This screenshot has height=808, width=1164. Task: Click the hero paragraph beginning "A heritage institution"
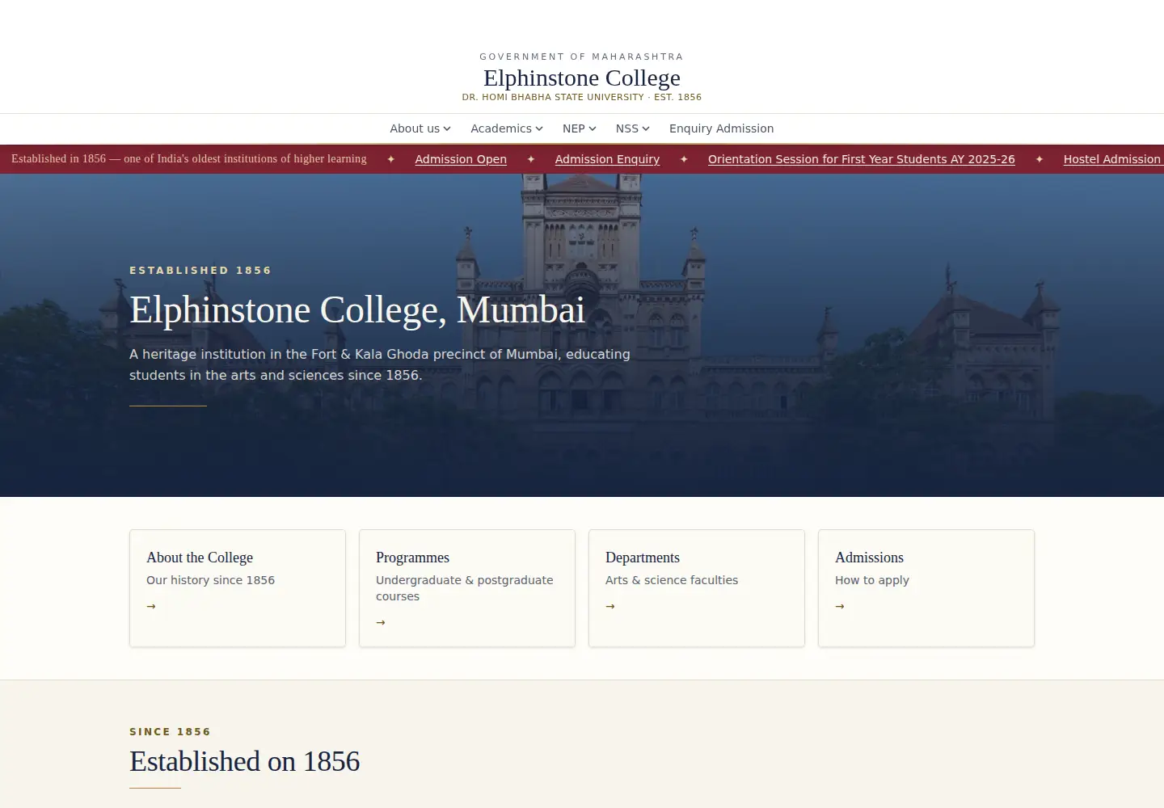pos(380,364)
